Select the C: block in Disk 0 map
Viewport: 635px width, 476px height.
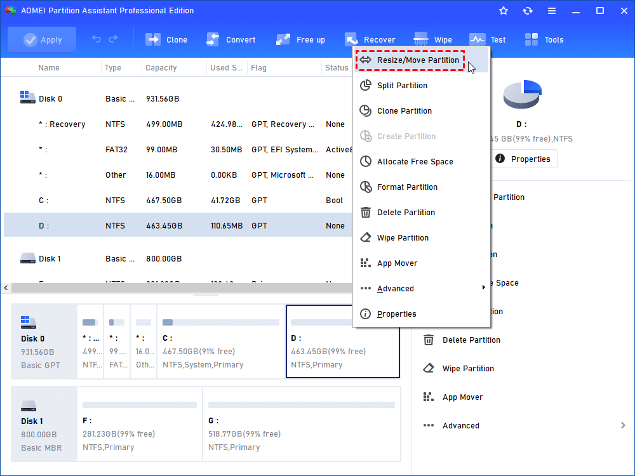coord(221,341)
